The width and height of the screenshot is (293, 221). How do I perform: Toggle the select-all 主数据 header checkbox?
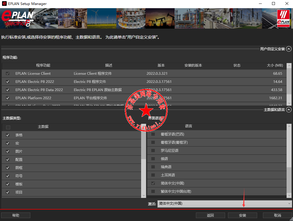coord(8,128)
